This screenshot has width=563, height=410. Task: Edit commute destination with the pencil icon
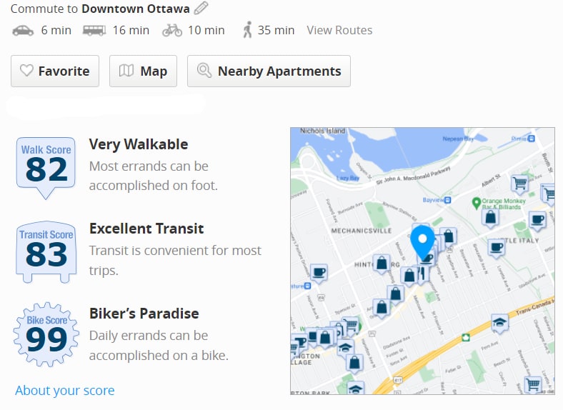click(201, 8)
